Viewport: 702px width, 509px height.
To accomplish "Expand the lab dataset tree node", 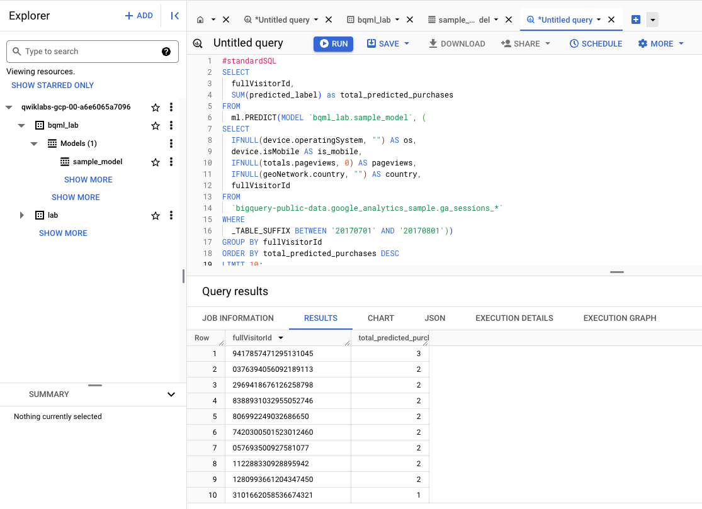I will (x=22, y=215).
